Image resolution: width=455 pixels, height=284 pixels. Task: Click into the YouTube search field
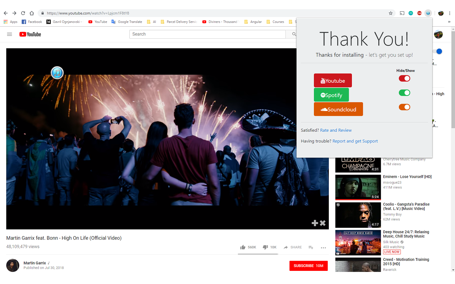208,34
